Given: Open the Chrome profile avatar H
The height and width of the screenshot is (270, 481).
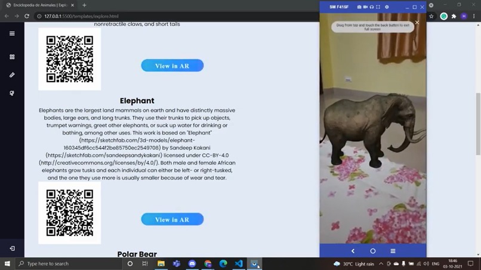Looking at the screenshot, I should (464, 16).
